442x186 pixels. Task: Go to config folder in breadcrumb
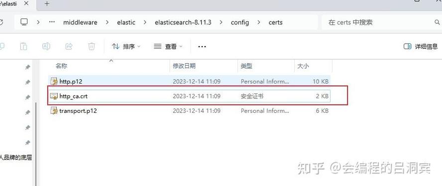tap(240, 22)
